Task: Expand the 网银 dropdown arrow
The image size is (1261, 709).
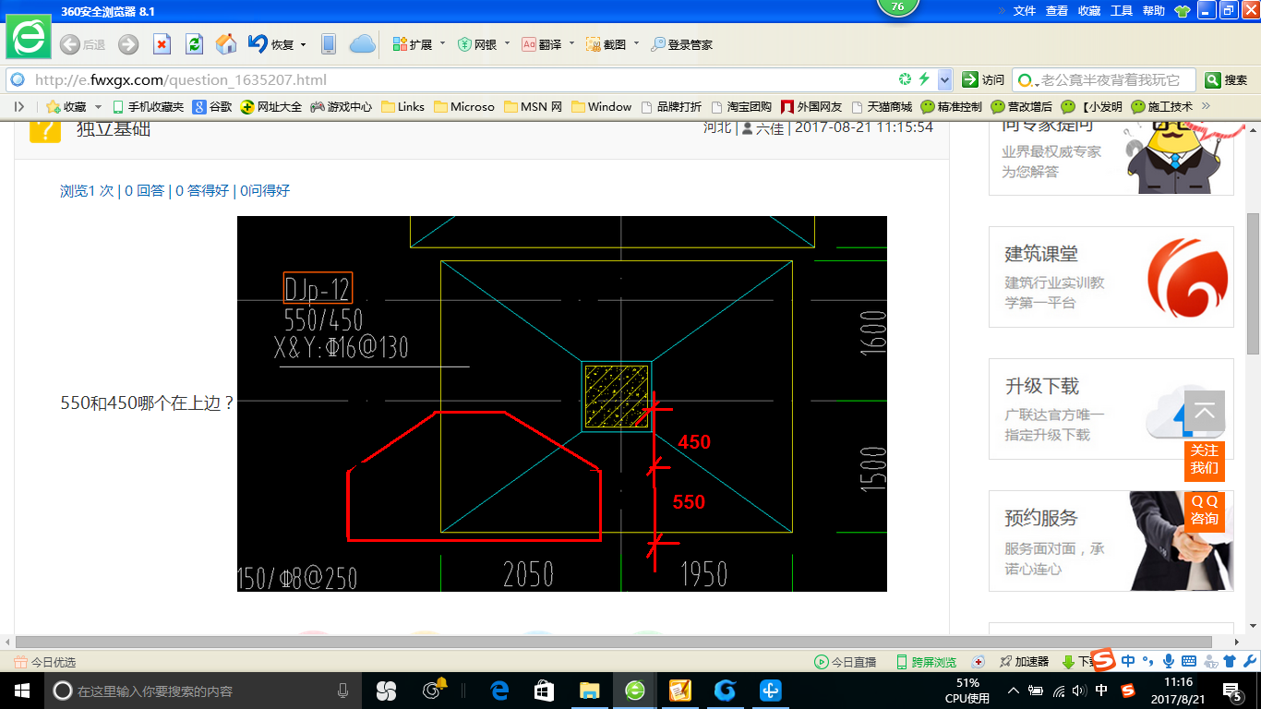Action: (507, 44)
